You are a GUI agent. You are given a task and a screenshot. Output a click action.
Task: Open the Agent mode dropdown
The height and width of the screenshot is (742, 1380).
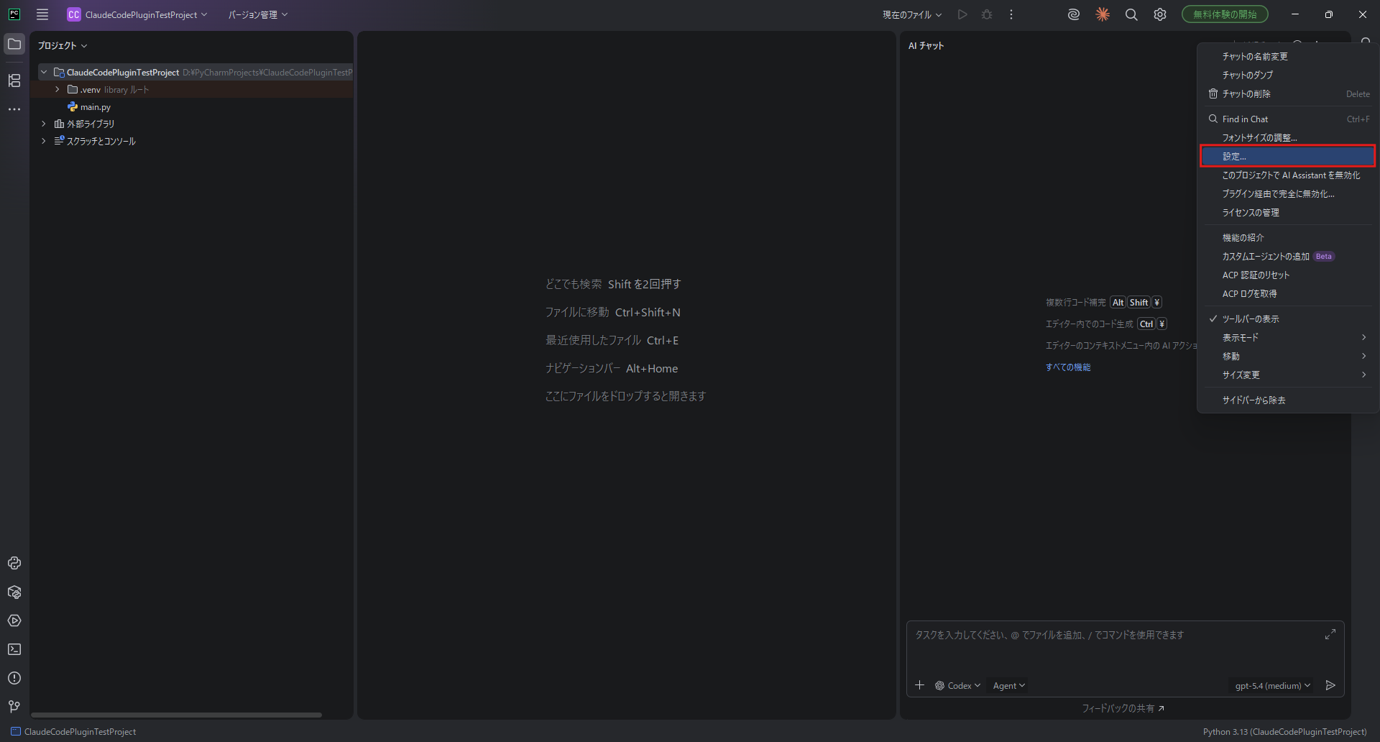[1008, 685]
